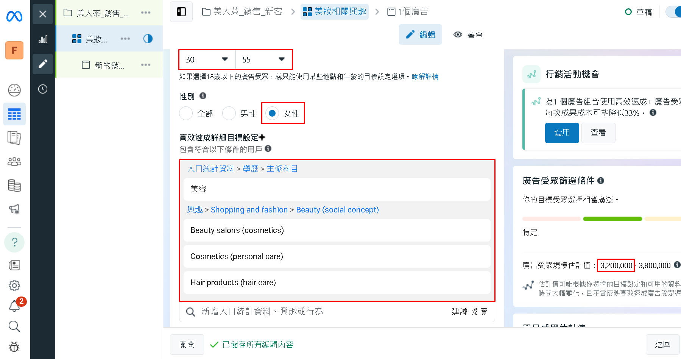This screenshot has width=681, height=359.
Task: Click the 行銷活動機會 opportunity icon
Action: (531, 74)
